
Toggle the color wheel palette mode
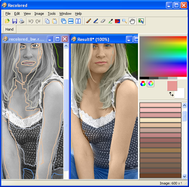point(151,84)
